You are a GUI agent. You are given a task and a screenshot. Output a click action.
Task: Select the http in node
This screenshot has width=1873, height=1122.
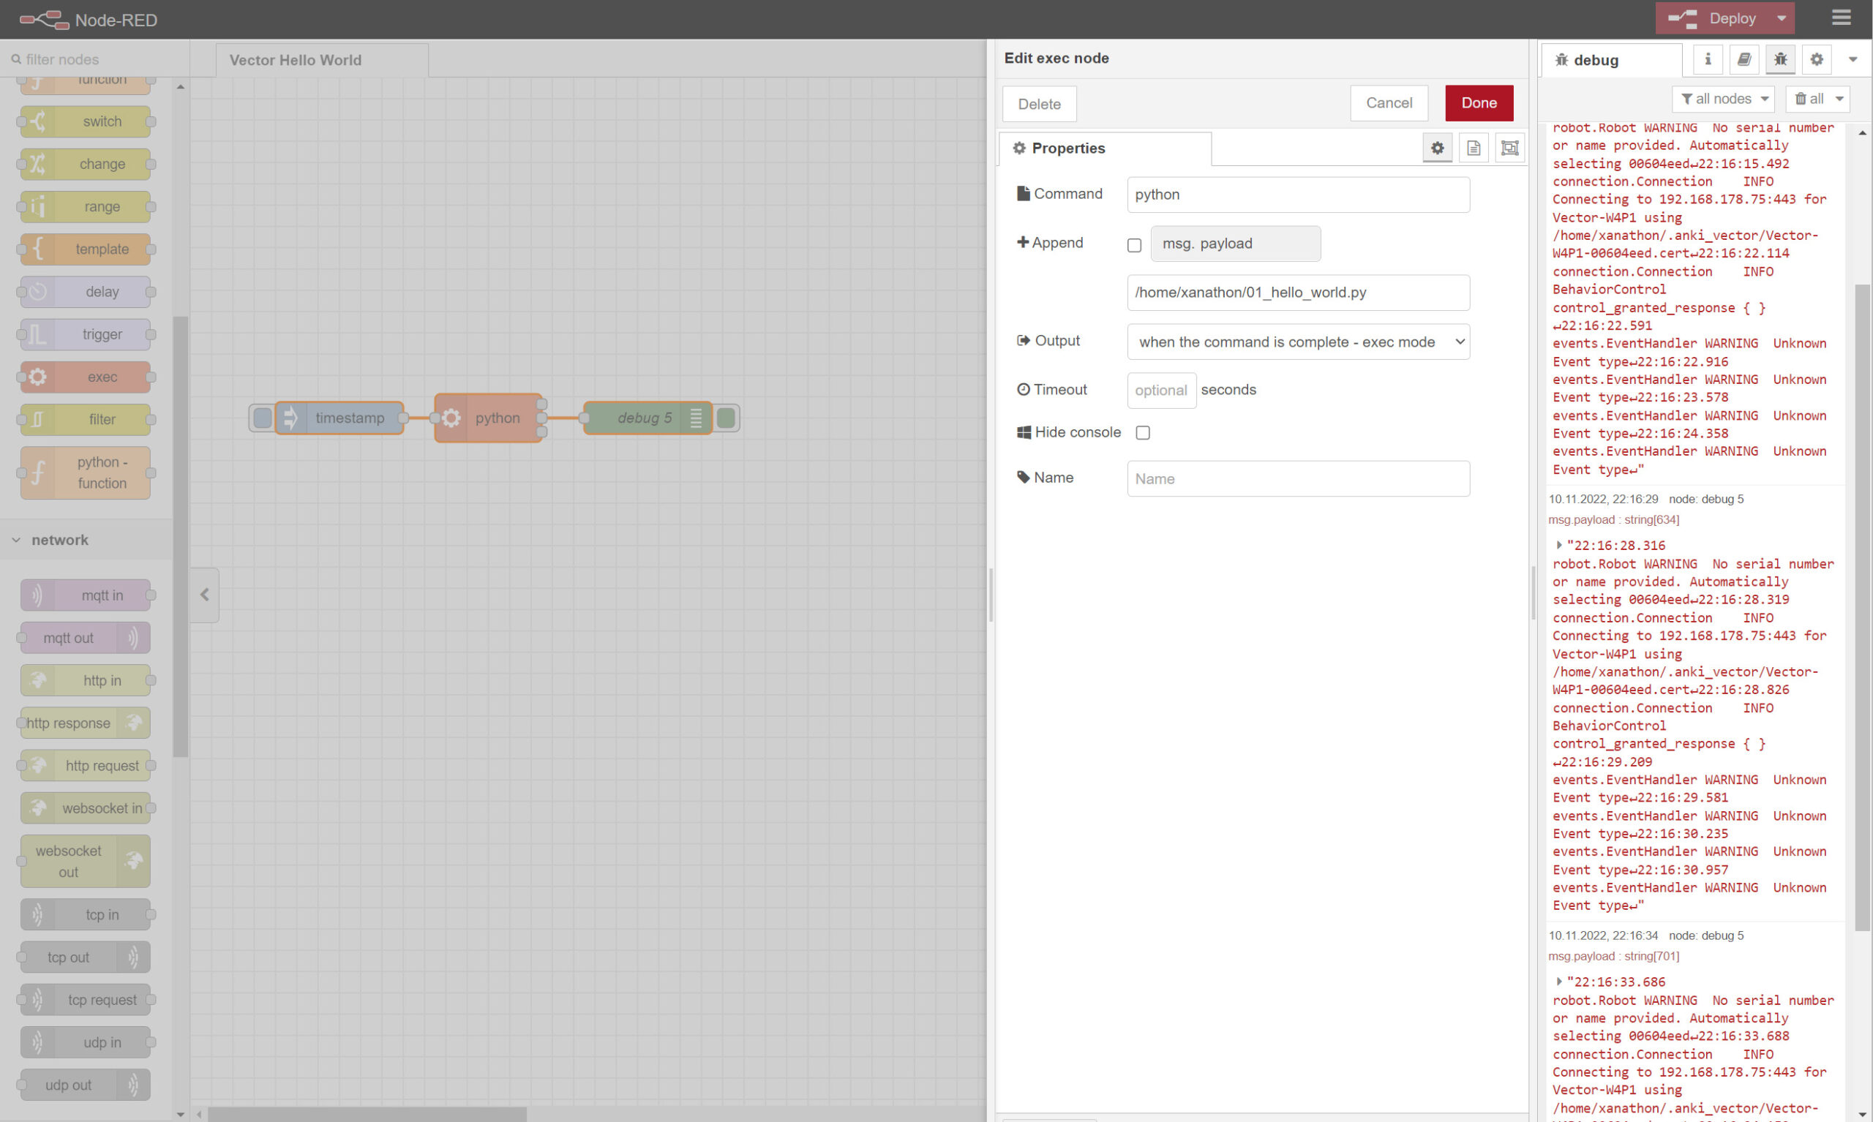86,680
